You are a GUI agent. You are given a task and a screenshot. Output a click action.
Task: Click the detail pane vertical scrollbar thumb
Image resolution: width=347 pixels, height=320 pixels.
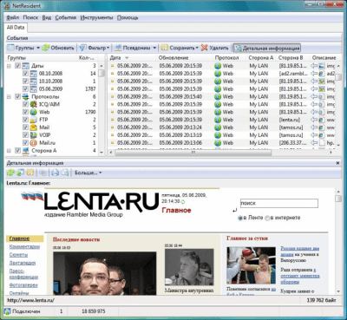coord(338,199)
